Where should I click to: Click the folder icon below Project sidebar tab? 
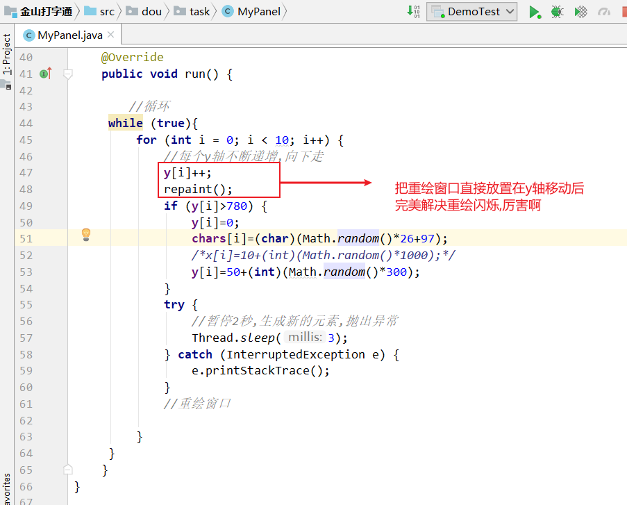[x=6, y=85]
